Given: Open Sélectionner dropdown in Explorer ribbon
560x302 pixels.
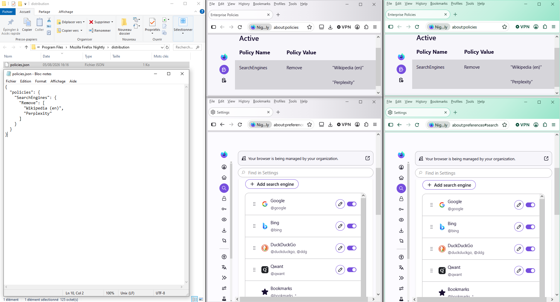Looking at the screenshot, I should (183, 28).
